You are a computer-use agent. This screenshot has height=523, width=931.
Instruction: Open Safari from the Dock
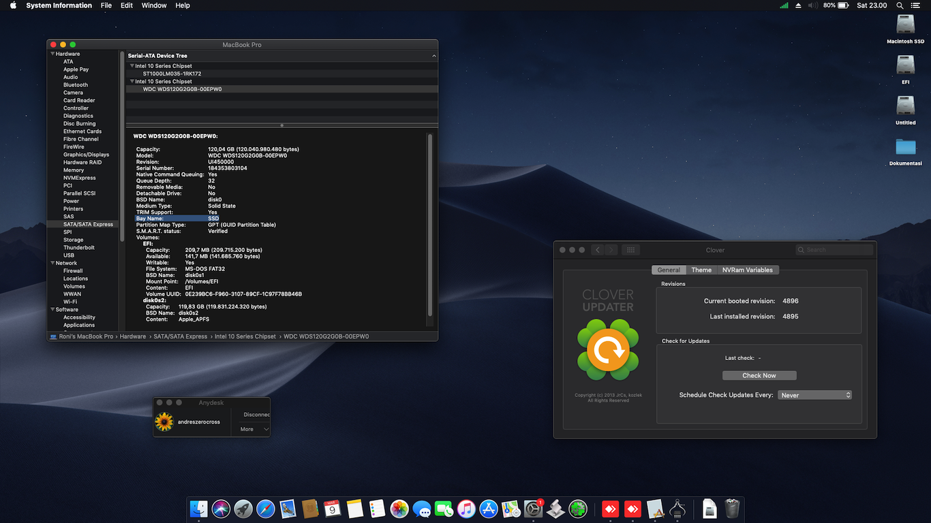(x=266, y=509)
